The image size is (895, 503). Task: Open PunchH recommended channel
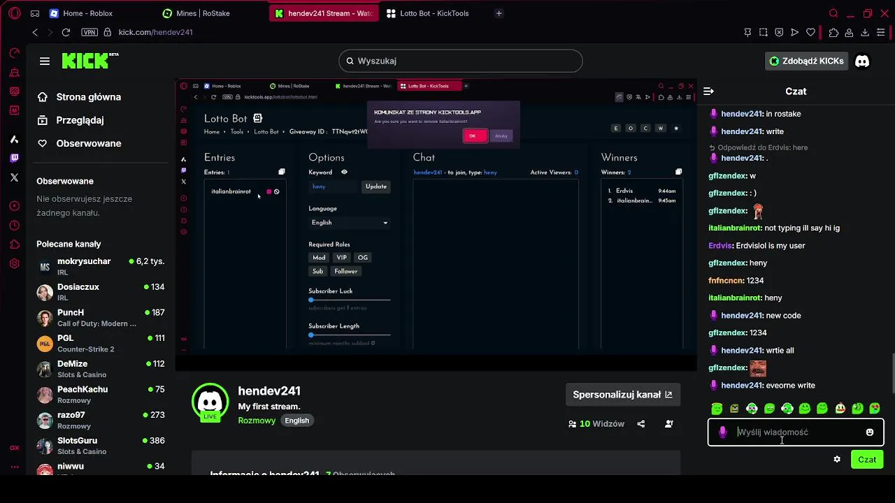101,318
